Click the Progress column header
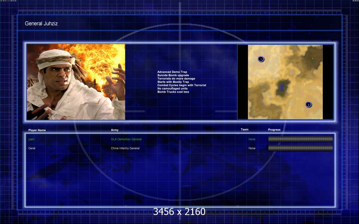Viewport: 359px width, 224px height. pos(274,130)
